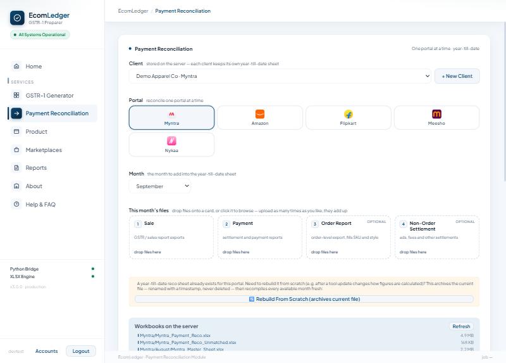The height and width of the screenshot is (363, 506).
Task: Open About page from sidebar
Action: (x=52, y=186)
